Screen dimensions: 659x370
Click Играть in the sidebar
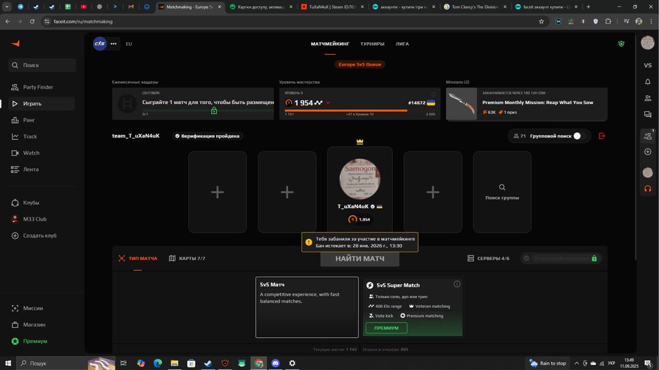click(42, 104)
